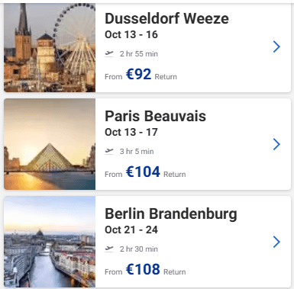
Task: Open the Paris Beauvais destination title
Action: 155,116
